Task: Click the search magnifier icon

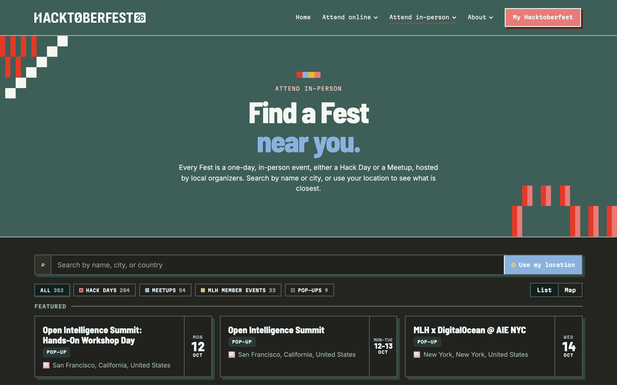Action: pos(43,265)
